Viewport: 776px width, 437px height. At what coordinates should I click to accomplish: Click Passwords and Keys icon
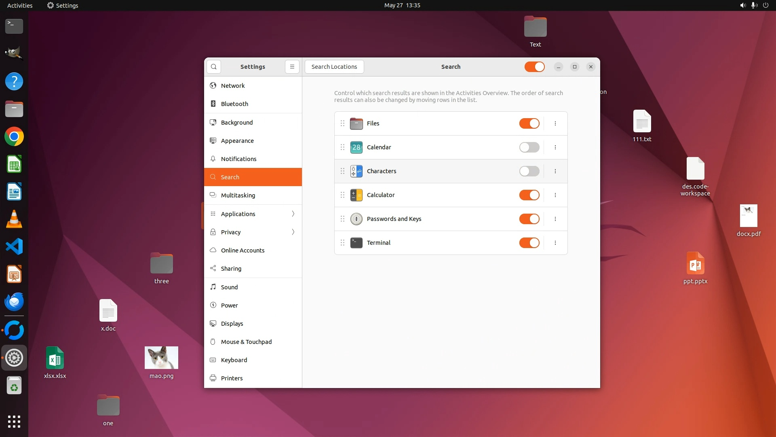[356, 219]
